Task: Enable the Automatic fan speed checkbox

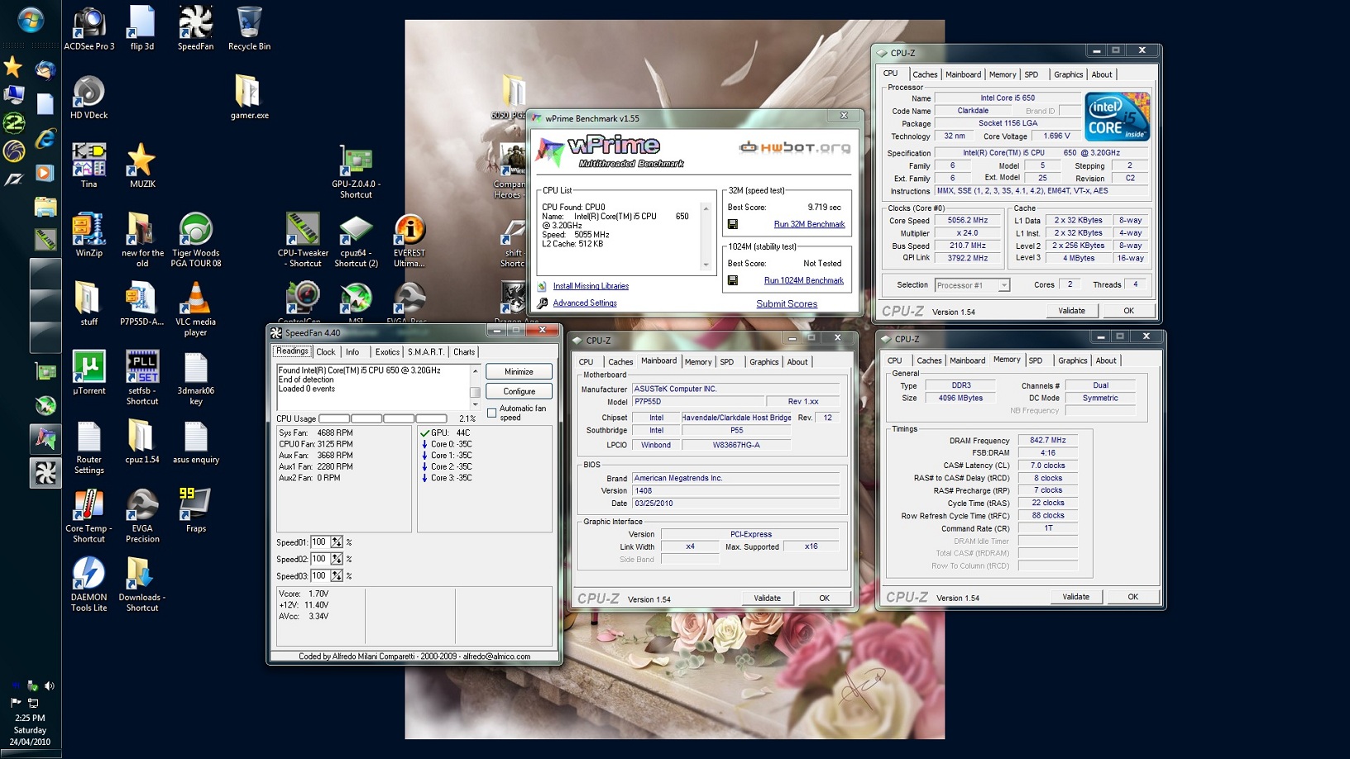Action: pos(492,413)
